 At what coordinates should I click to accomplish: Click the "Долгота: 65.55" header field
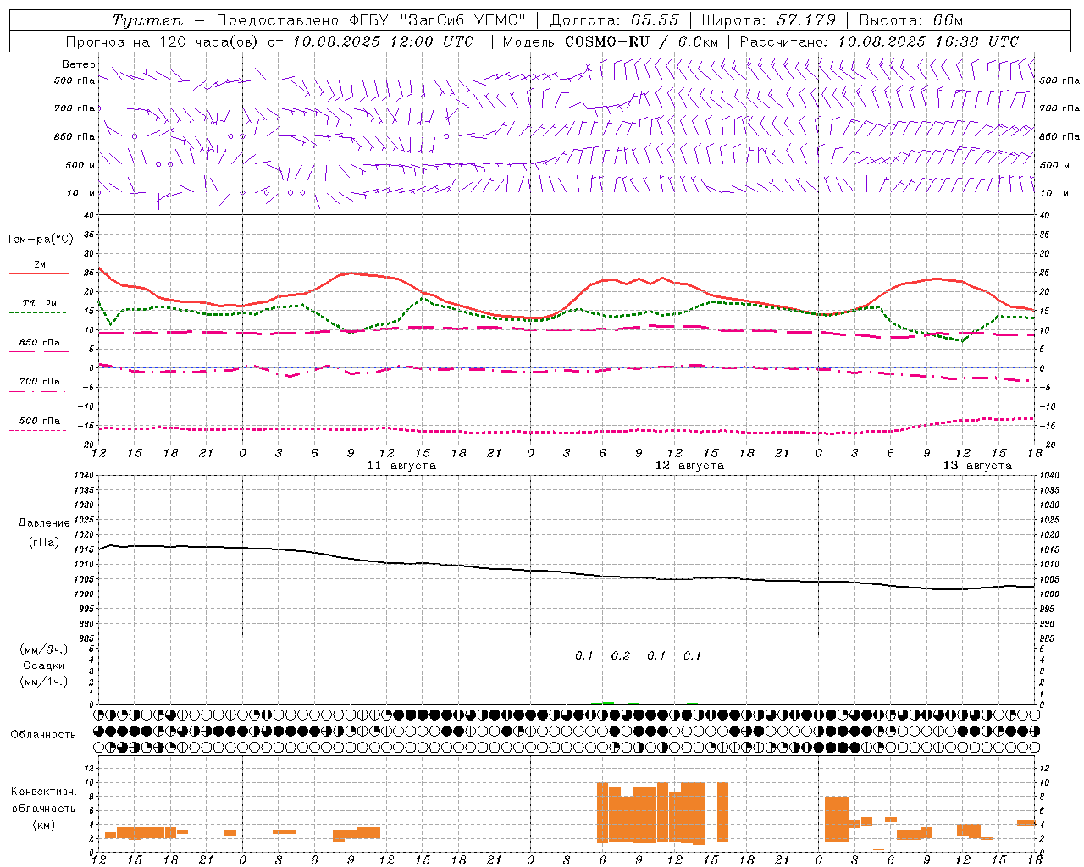(x=614, y=20)
